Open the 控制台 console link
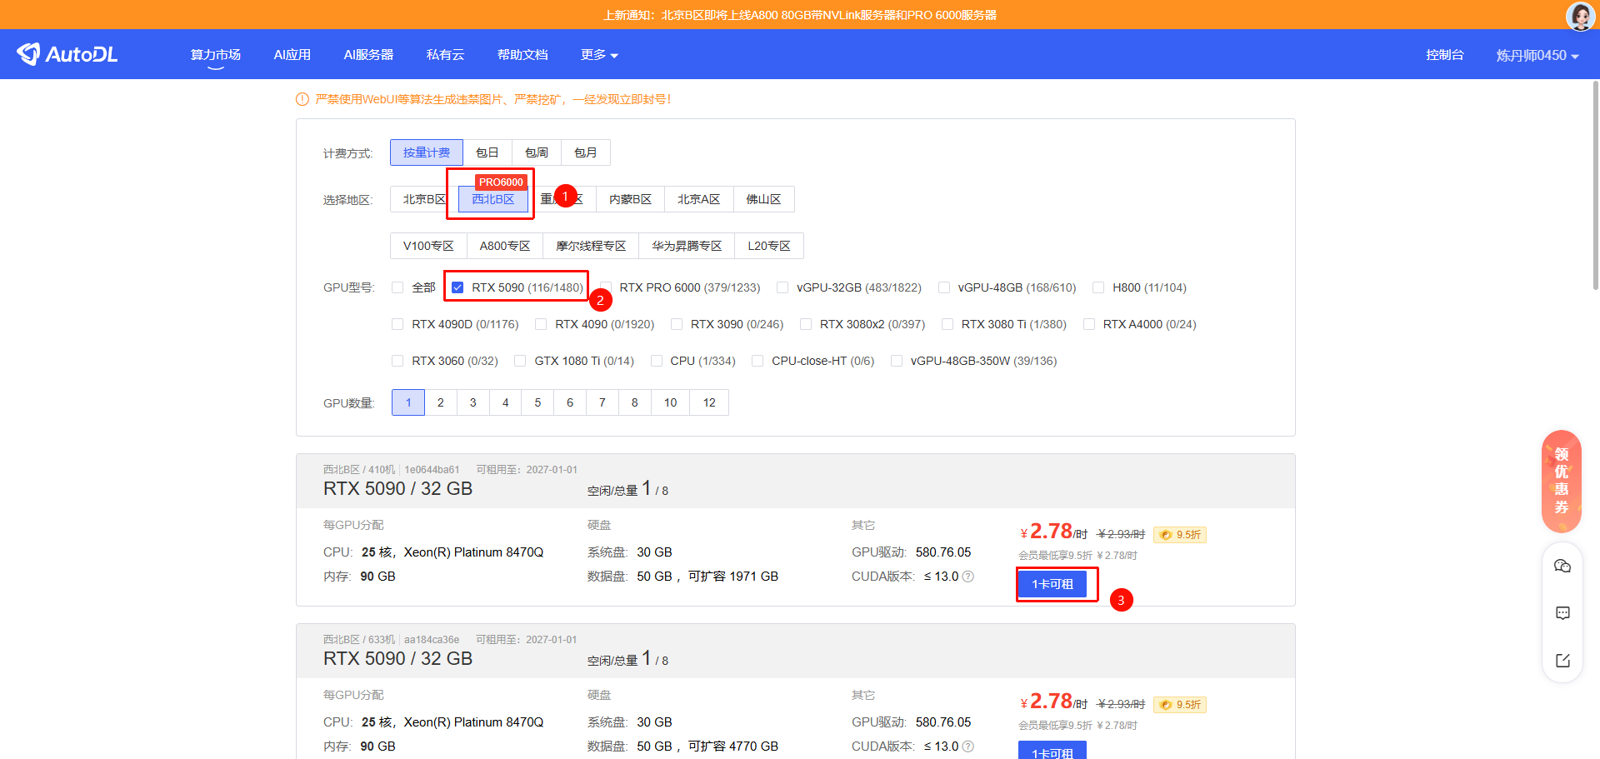1600x759 pixels. point(1444,55)
